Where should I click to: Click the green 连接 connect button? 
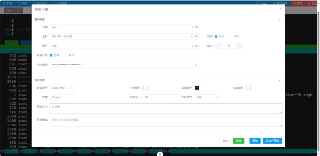point(238,141)
